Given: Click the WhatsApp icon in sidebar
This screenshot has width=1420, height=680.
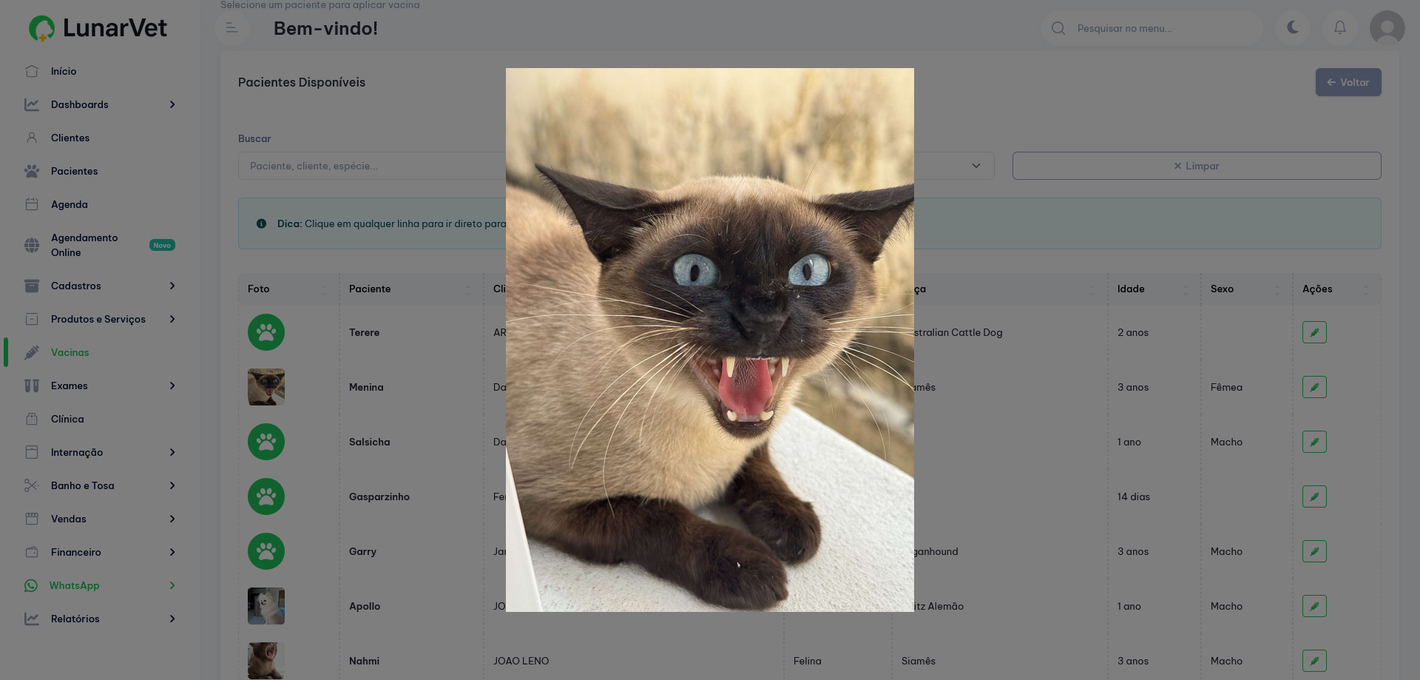Looking at the screenshot, I should 31,585.
